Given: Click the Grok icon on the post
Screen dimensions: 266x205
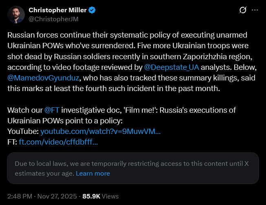Looking at the screenshot, I should tap(242, 10).
